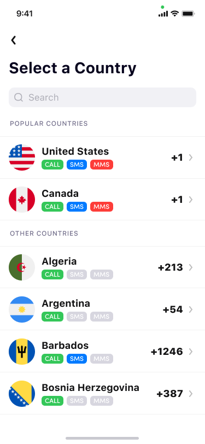The width and height of the screenshot is (205, 444).
Task: Click the United States flag icon
Action: (x=22, y=157)
